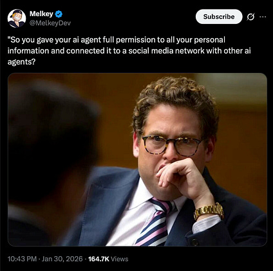Open the 10:43 PM post timestamp

click(22, 259)
